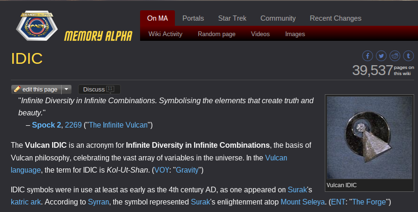418x212 pixels.
Task: Follow the Syrran link
Action: (98, 202)
